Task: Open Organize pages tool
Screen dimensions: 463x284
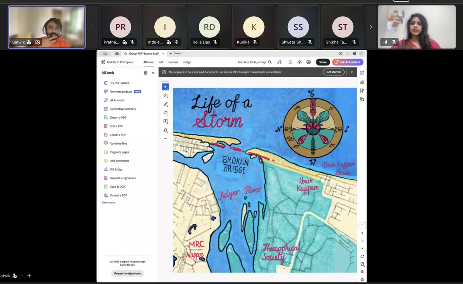Action: point(117,152)
